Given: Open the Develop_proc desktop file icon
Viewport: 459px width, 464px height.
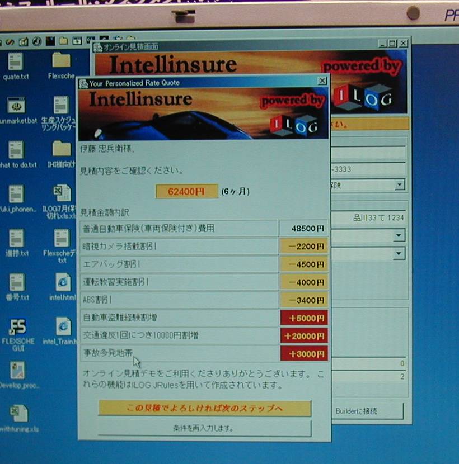Looking at the screenshot, I should [18, 375].
